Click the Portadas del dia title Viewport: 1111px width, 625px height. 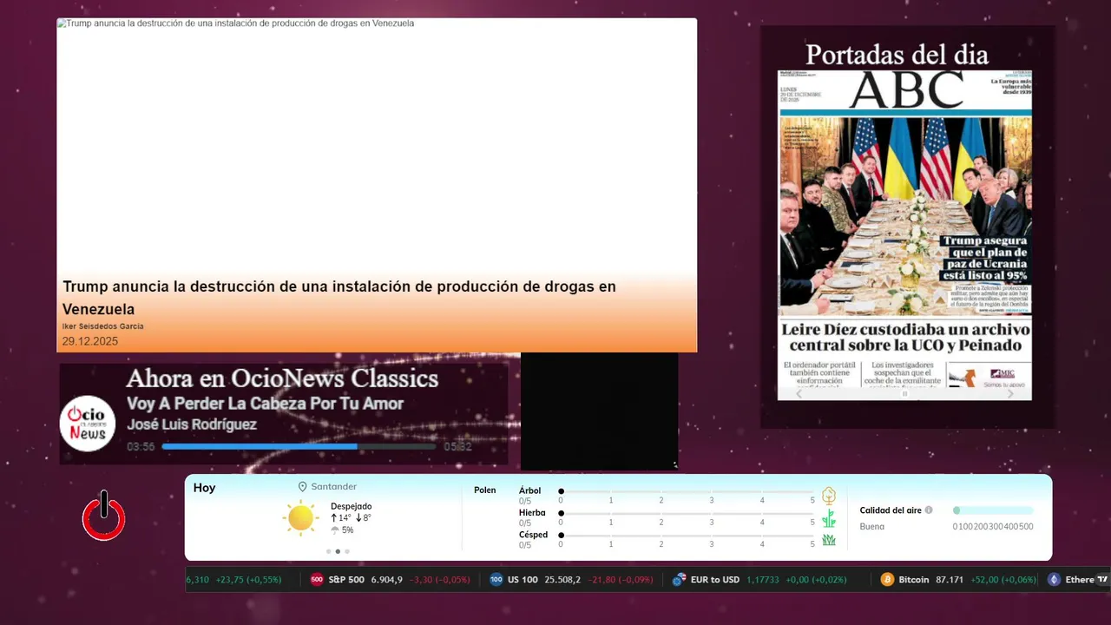click(897, 55)
